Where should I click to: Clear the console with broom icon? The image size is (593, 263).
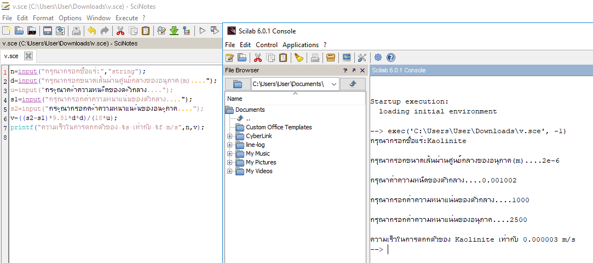click(x=299, y=58)
